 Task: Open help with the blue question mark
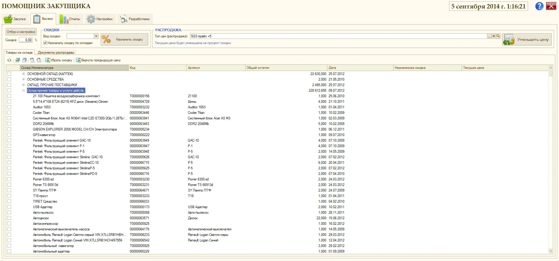539,6
